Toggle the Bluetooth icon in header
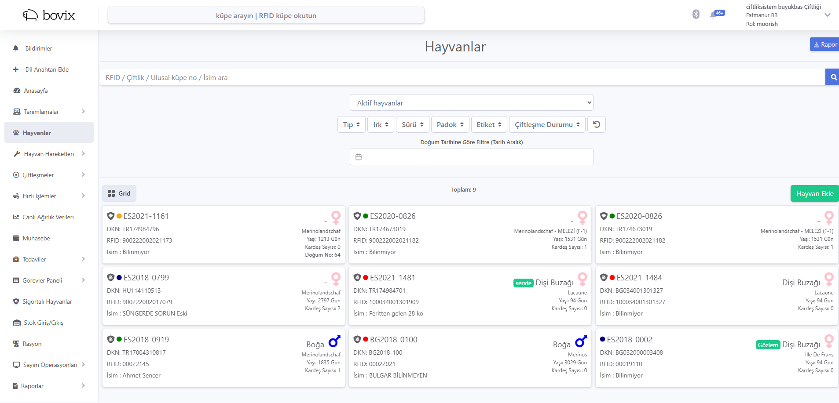The width and height of the screenshot is (839, 403). 696,14
